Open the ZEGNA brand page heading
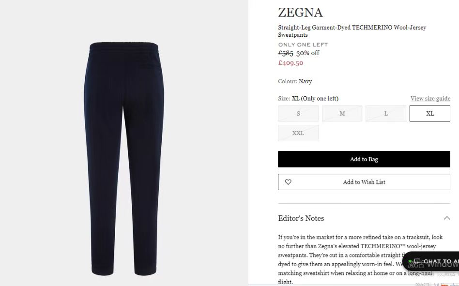The width and height of the screenshot is (459, 286). point(300,12)
